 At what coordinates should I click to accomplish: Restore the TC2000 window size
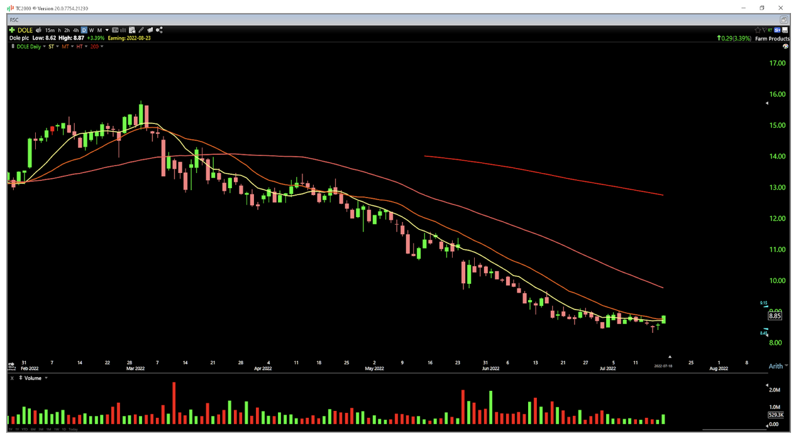click(x=762, y=8)
